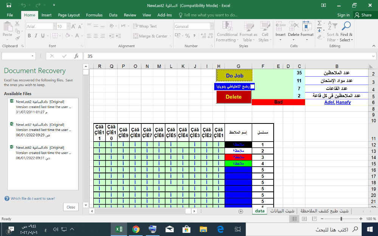
Task: Click the Do Job button
Action: click(235, 76)
